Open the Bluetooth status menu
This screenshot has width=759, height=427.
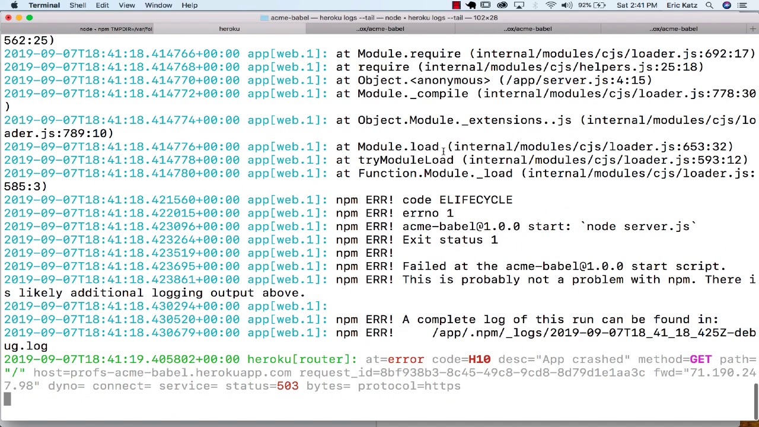[x=535, y=5]
